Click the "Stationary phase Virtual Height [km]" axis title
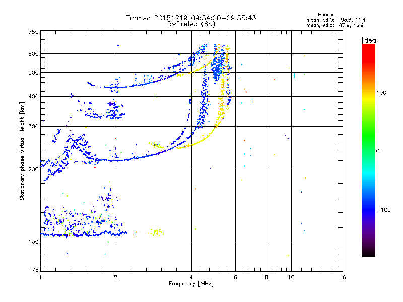The width and height of the screenshot is (403, 302). pos(22,151)
